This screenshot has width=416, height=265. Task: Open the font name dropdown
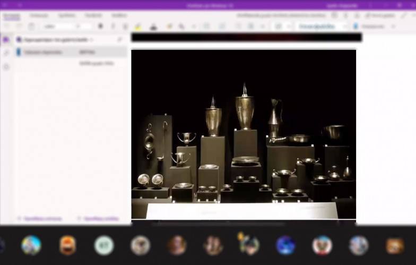pos(61,26)
